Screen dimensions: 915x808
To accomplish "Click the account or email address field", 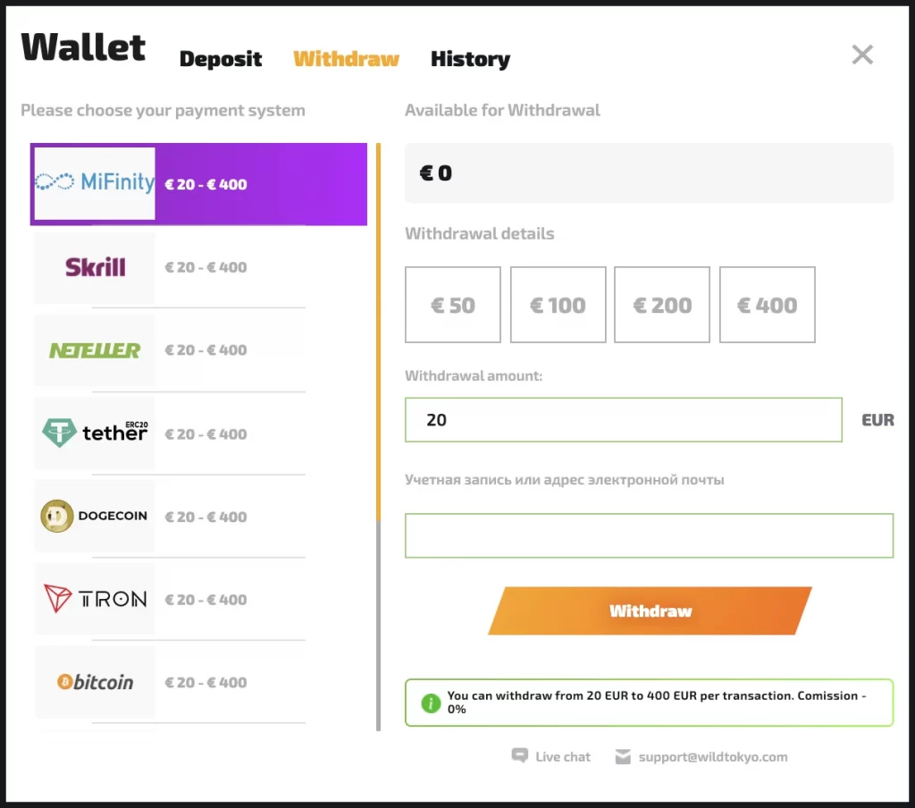I will [649, 535].
